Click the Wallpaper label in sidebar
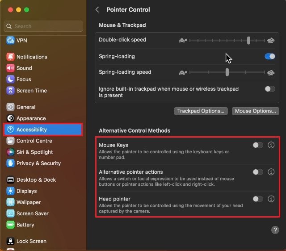Viewport: 286px width, 251px height. coord(29,202)
